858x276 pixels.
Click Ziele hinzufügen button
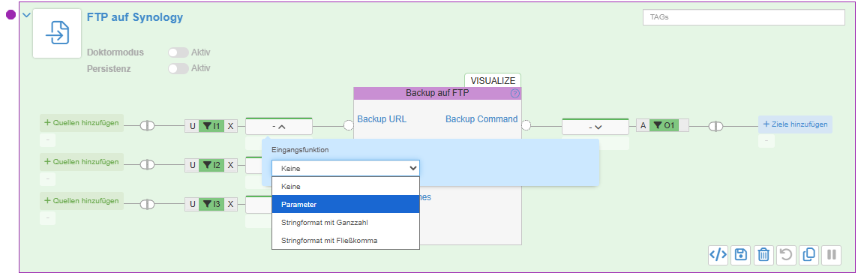[795, 124]
